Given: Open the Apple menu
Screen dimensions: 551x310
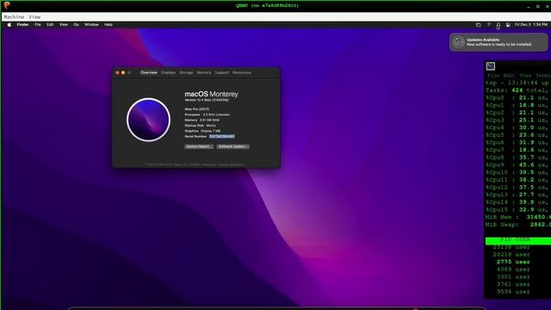Looking at the screenshot, I should [x=9, y=25].
